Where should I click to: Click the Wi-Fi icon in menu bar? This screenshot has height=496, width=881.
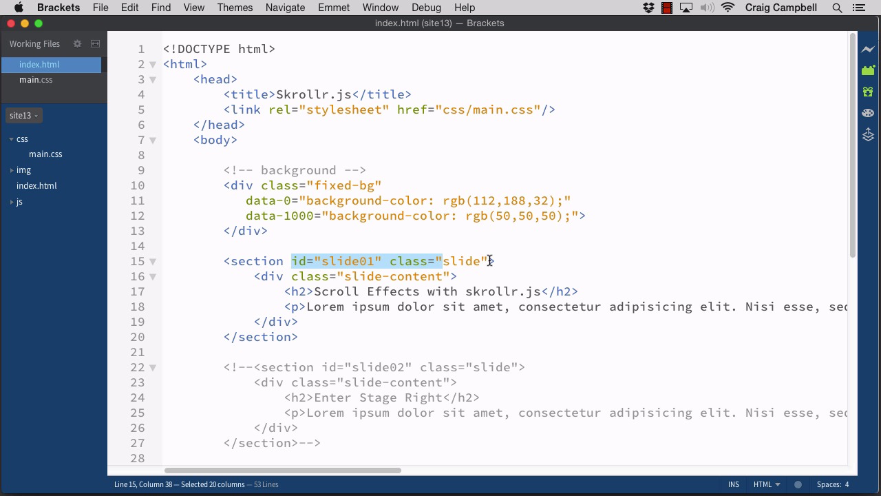pos(729,8)
